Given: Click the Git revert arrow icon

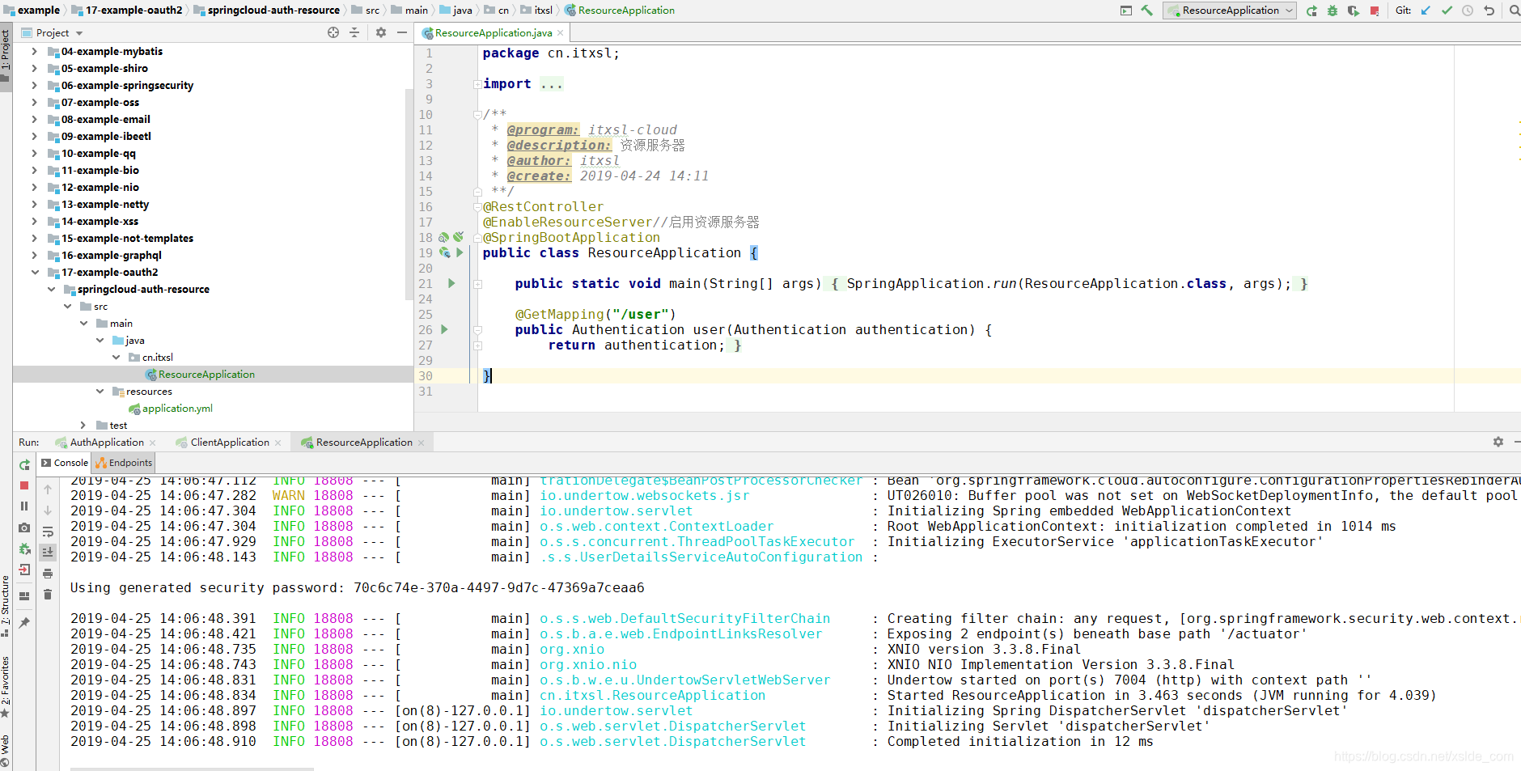Looking at the screenshot, I should (x=1489, y=11).
